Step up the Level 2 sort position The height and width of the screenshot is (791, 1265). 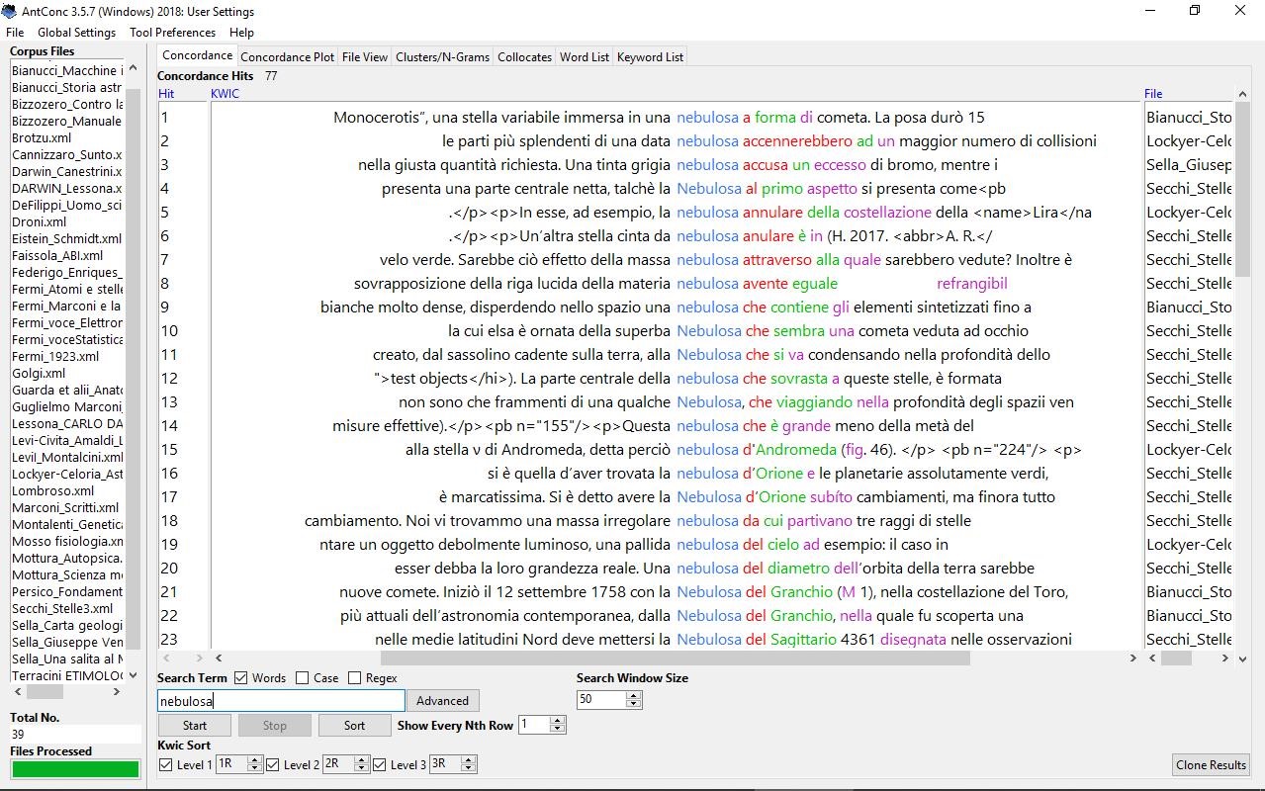(x=361, y=760)
